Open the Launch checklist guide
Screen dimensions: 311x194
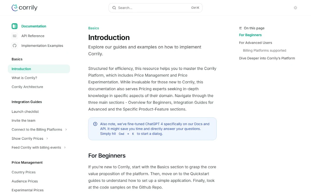(x=25, y=111)
